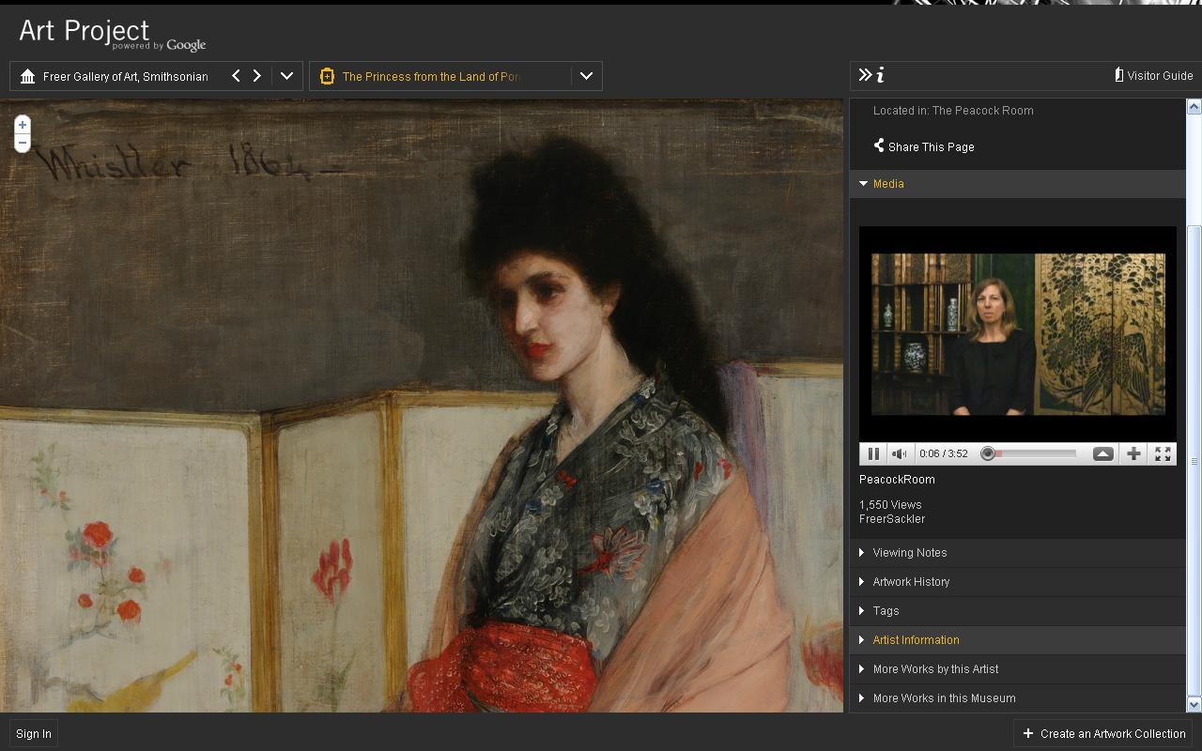This screenshot has width=1202, height=751.
Task: Click the side panel scroll-down arrow
Action: pyautogui.click(x=1194, y=704)
